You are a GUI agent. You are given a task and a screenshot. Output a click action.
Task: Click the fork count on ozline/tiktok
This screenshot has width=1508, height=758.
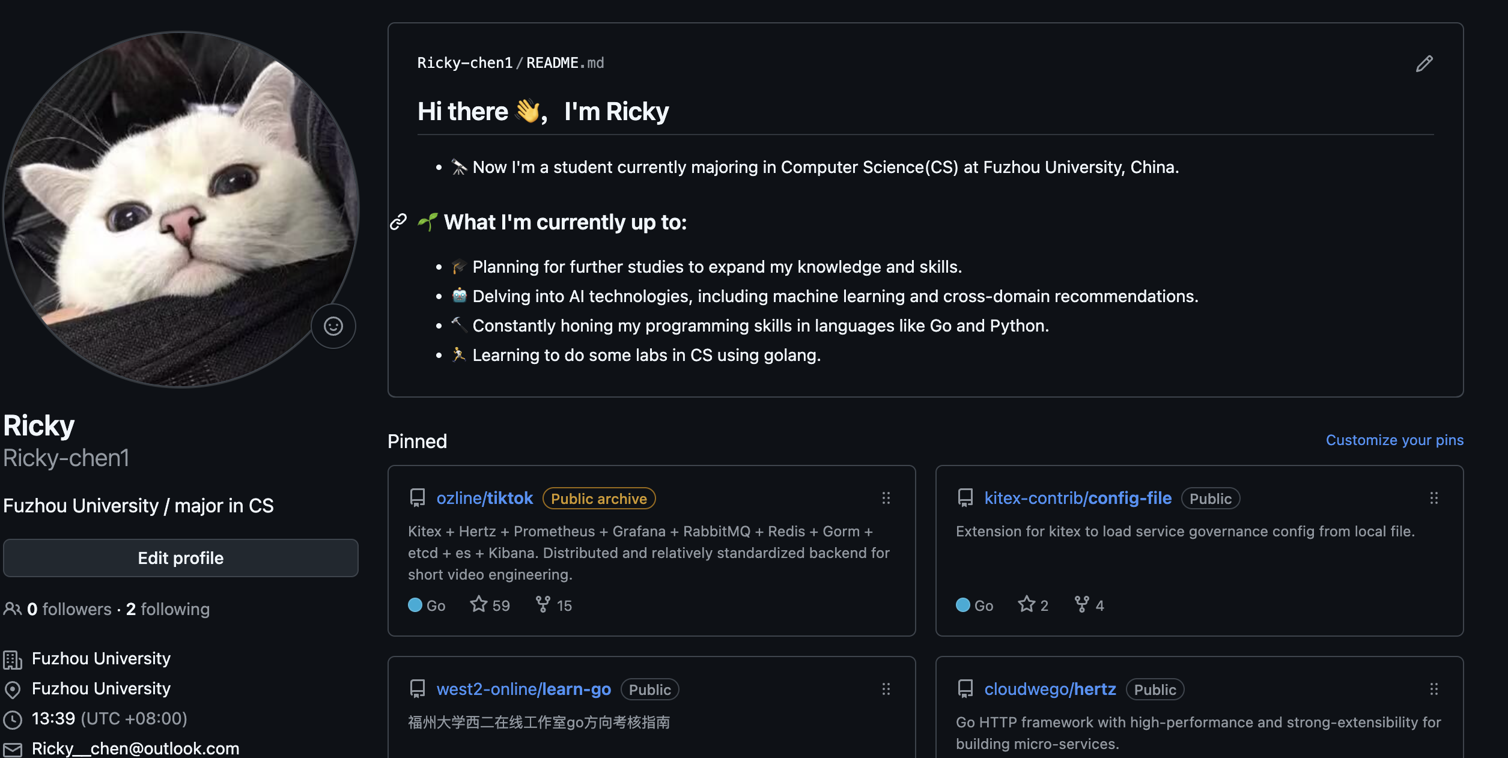(554, 605)
